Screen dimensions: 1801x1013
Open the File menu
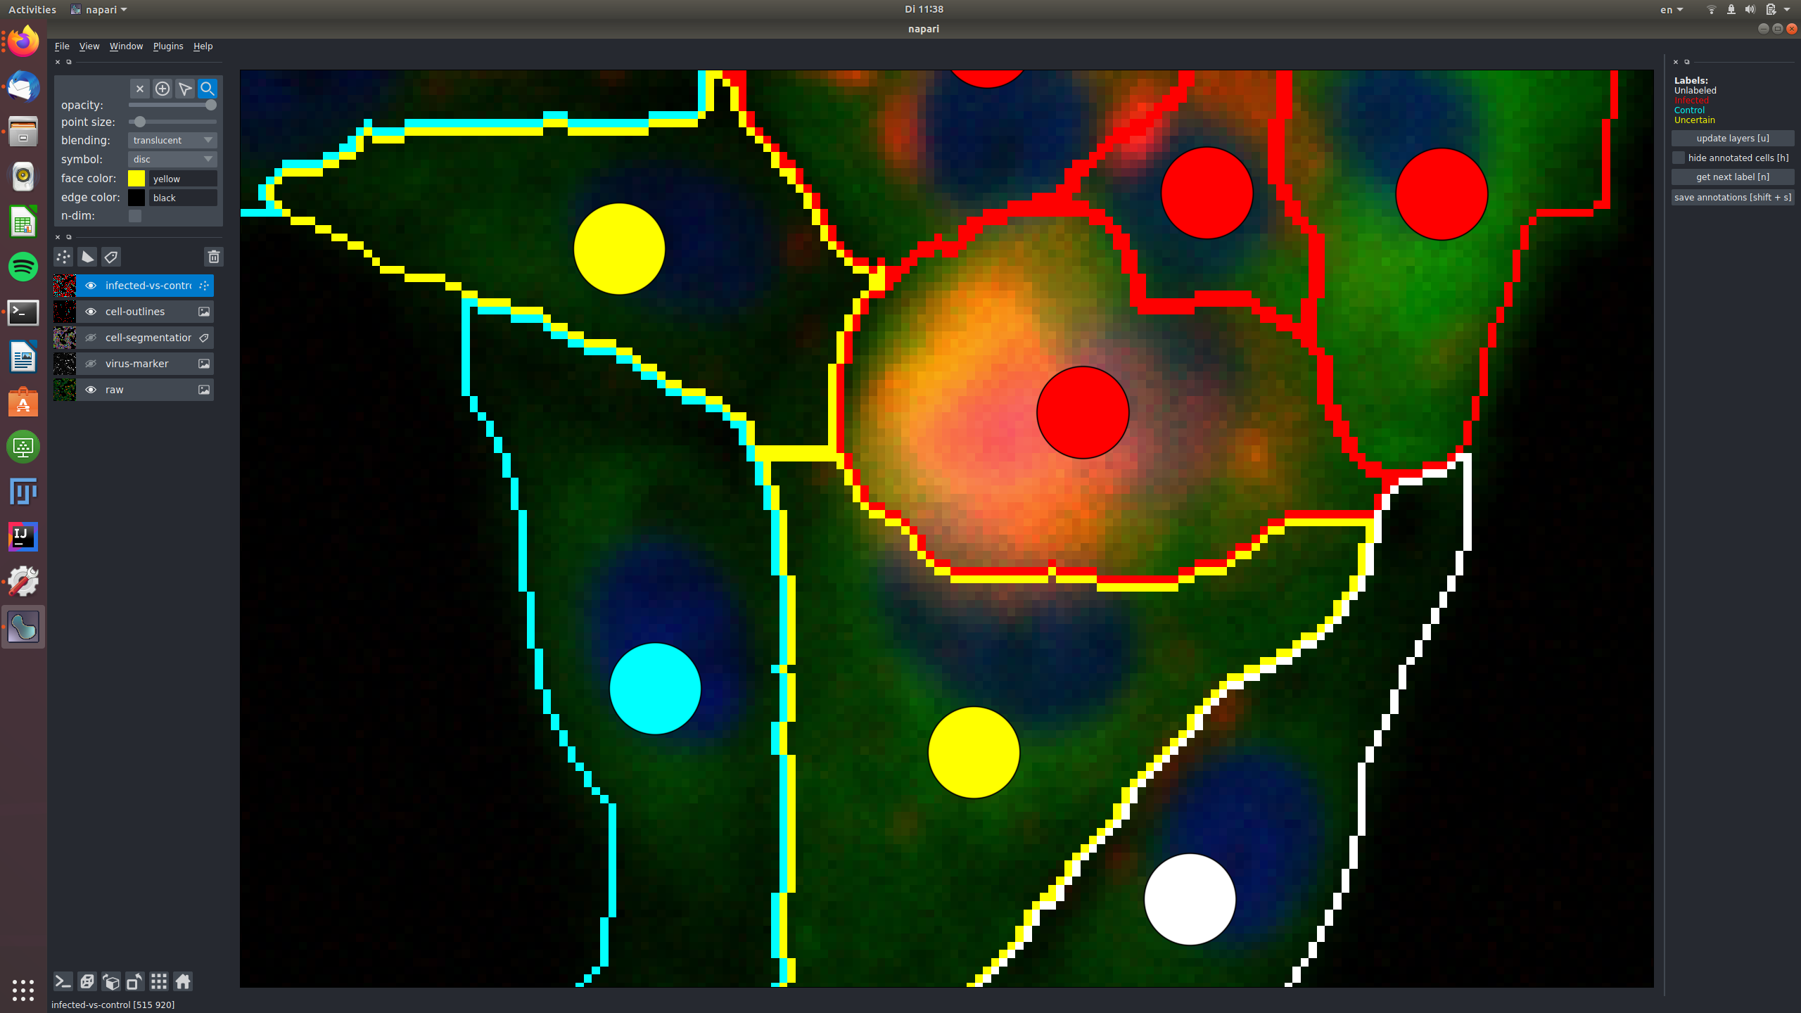pos(62,46)
